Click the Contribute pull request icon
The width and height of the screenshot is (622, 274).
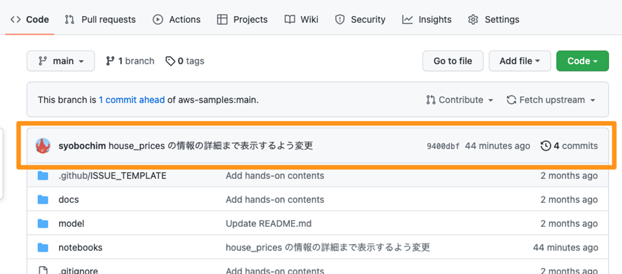pyautogui.click(x=431, y=100)
